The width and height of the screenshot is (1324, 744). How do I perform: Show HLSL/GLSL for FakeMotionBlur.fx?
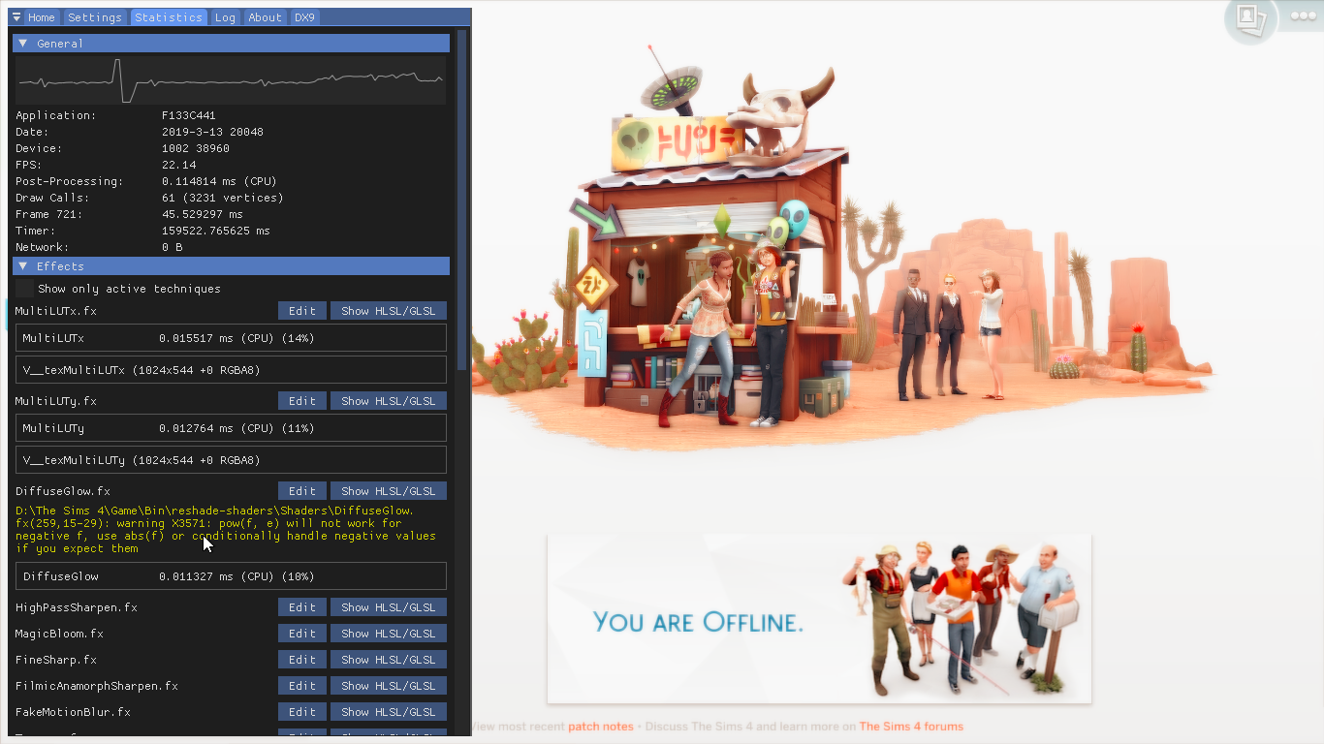389,712
